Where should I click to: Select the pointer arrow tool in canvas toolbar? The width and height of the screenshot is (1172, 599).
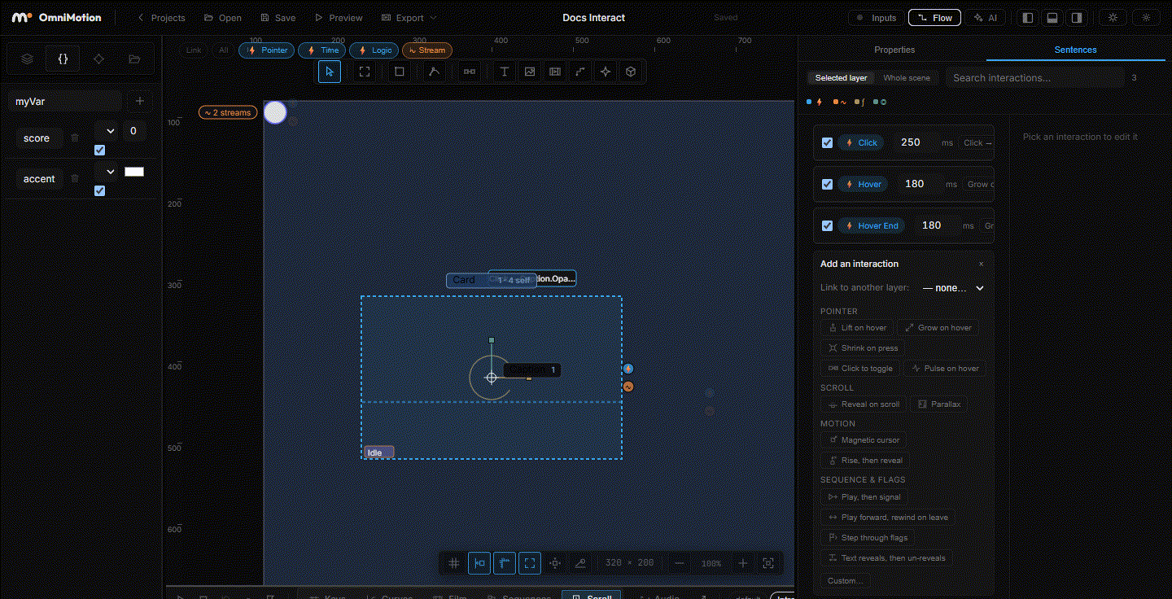pos(329,72)
